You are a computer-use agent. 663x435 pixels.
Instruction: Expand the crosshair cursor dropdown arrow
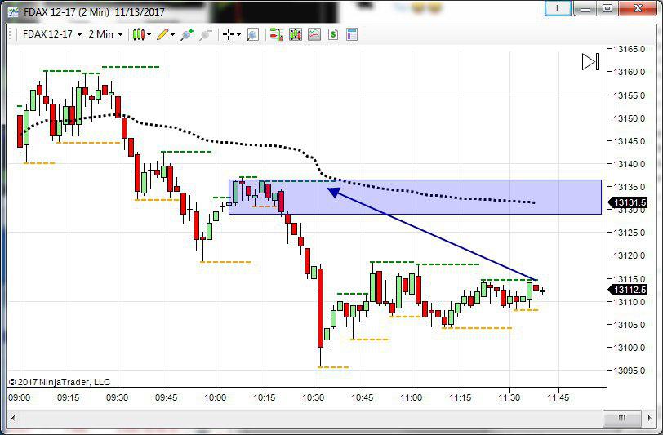coord(239,34)
